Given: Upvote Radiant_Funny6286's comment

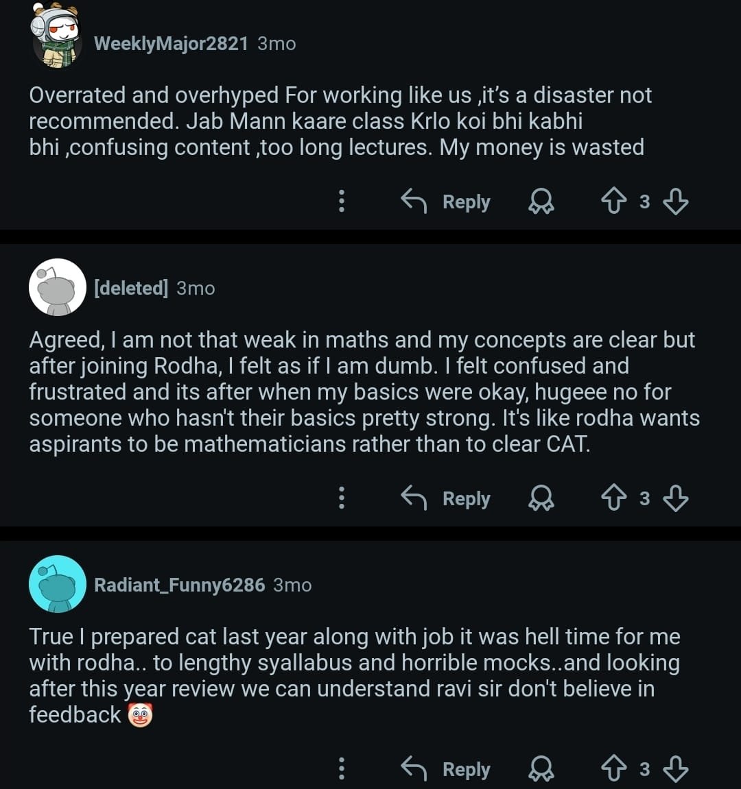Looking at the screenshot, I should [x=614, y=769].
